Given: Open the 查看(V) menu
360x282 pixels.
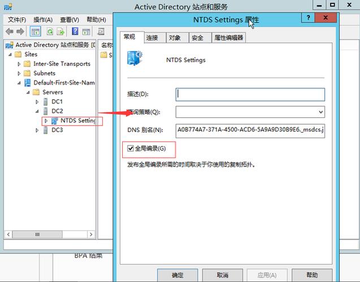Looking at the screenshot, I should 70,20.
